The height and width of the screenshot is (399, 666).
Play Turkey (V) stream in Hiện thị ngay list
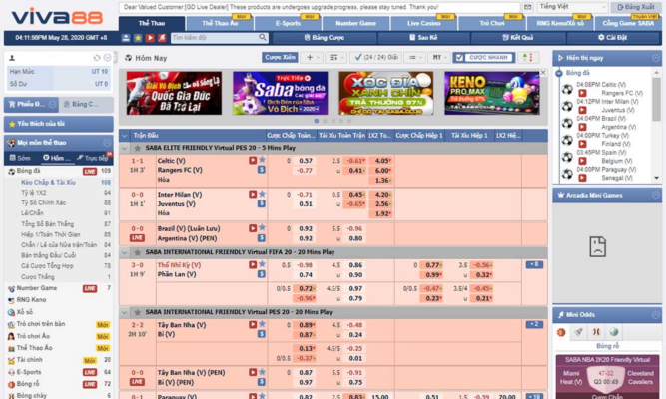coord(582,144)
